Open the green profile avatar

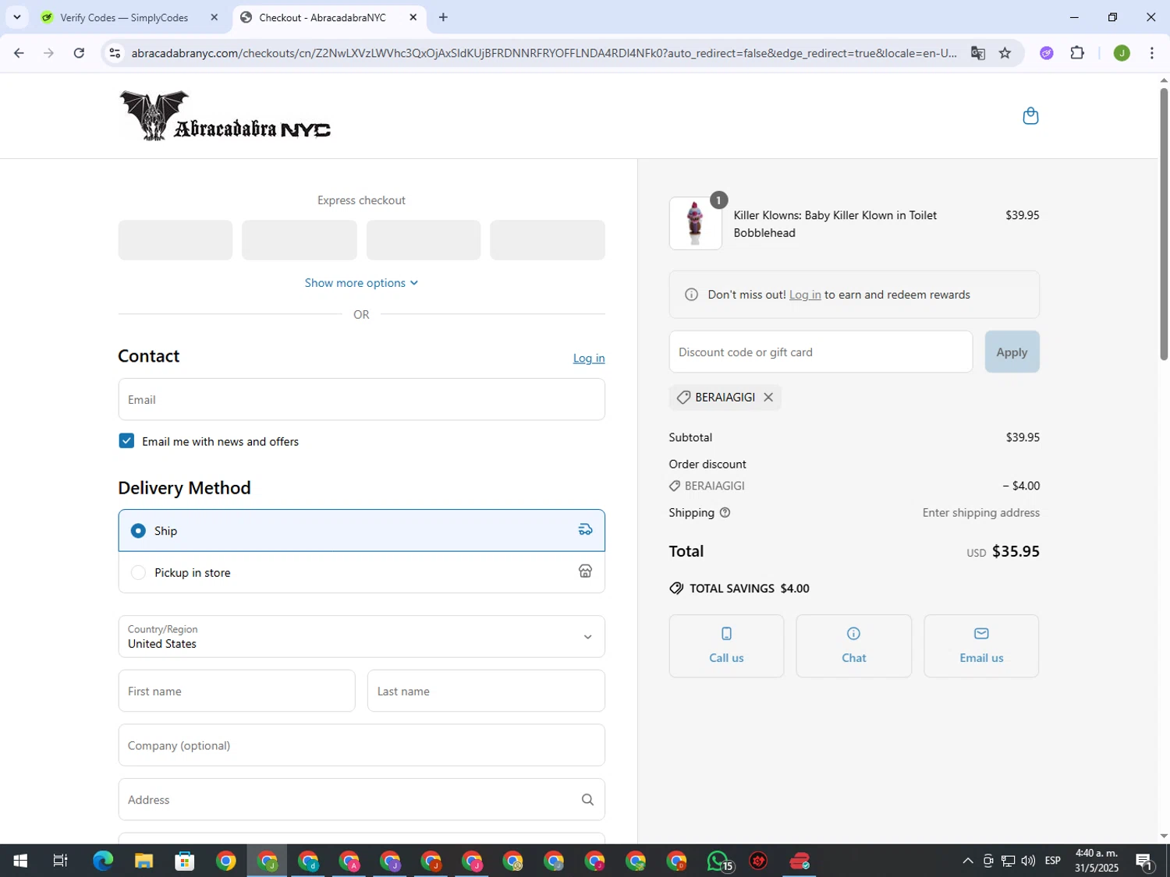[x=1122, y=53]
